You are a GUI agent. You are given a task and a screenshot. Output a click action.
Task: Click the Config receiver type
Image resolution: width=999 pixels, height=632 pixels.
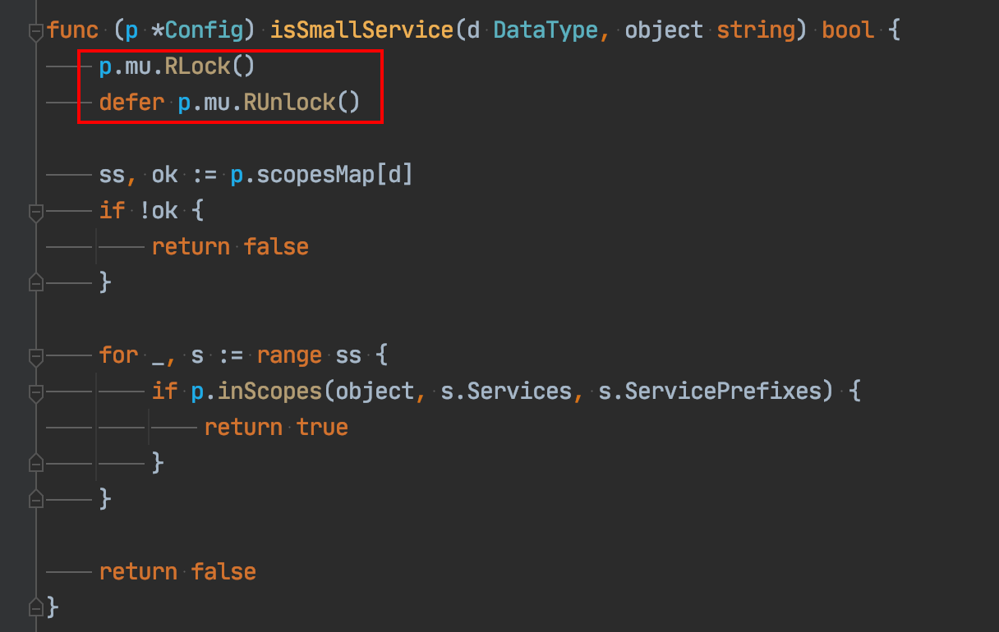[x=205, y=31]
